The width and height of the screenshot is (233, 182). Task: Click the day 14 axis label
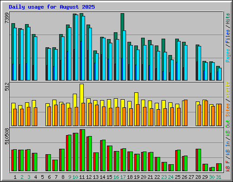(x=102, y=177)
